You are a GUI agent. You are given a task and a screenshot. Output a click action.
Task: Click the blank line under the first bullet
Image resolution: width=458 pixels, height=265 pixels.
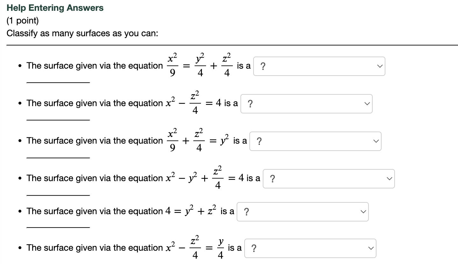pyautogui.click(x=58, y=82)
